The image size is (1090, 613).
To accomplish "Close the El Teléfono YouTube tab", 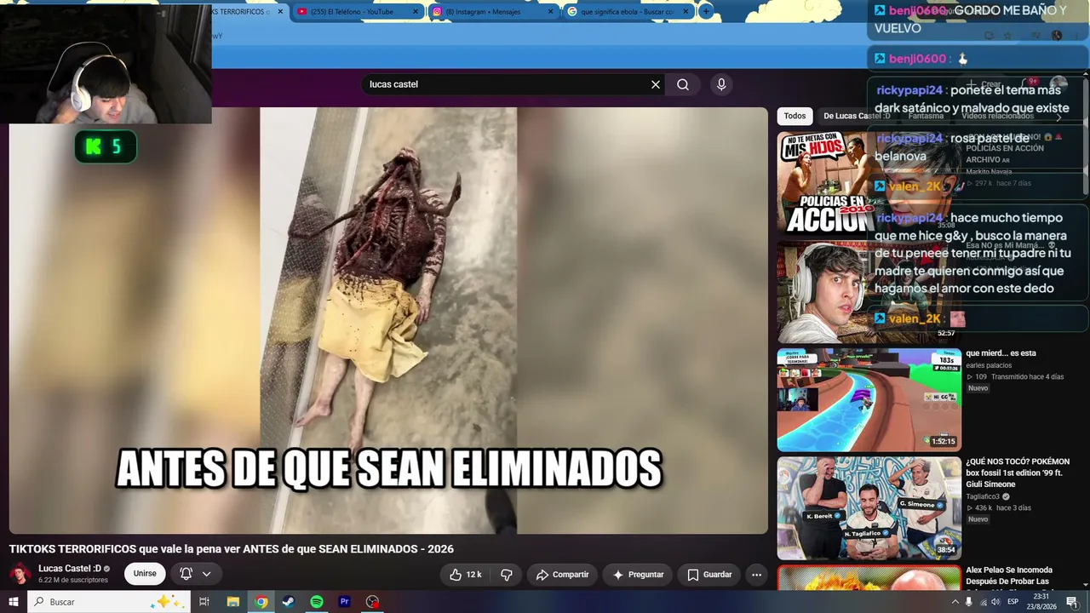I will tap(416, 12).
